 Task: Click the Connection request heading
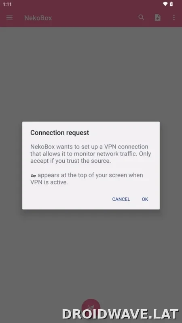59,132
